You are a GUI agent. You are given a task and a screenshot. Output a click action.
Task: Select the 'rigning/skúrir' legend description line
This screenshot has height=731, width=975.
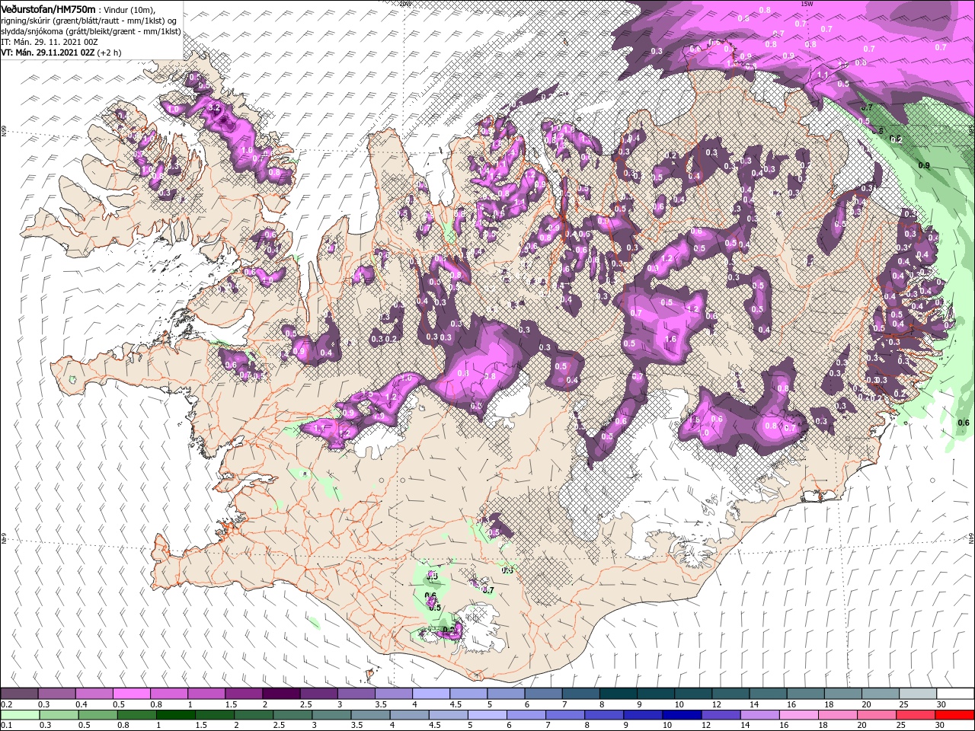coord(88,21)
